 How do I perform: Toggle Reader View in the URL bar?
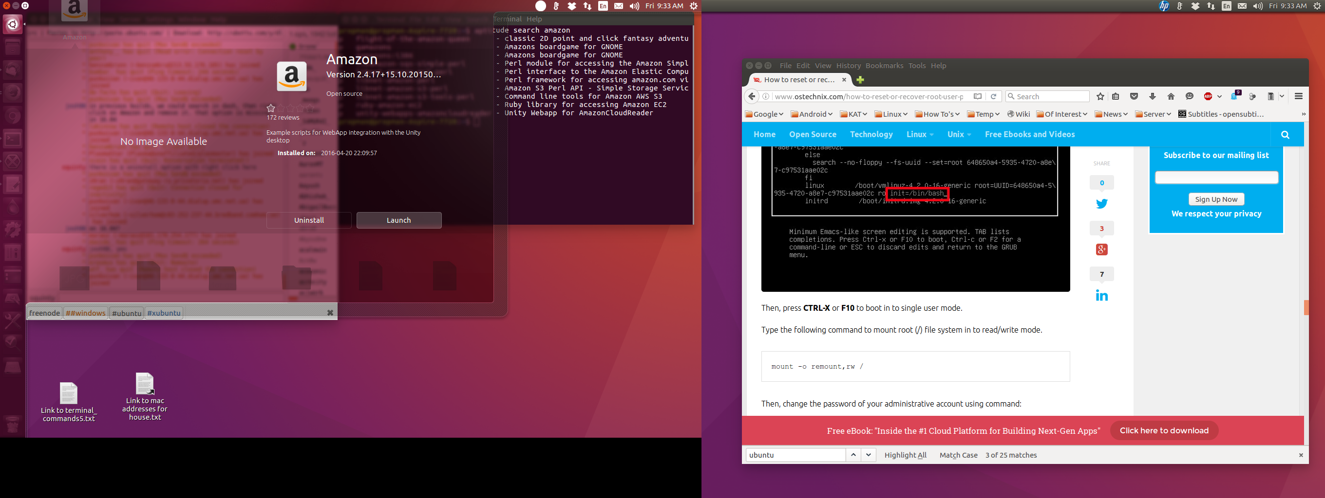pyautogui.click(x=977, y=96)
